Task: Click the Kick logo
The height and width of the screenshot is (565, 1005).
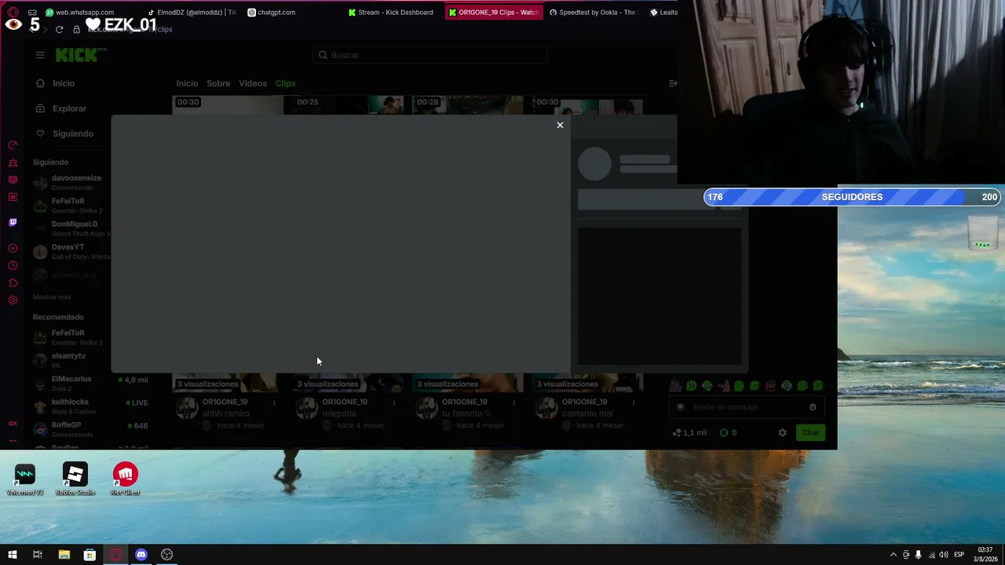Action: (80, 55)
